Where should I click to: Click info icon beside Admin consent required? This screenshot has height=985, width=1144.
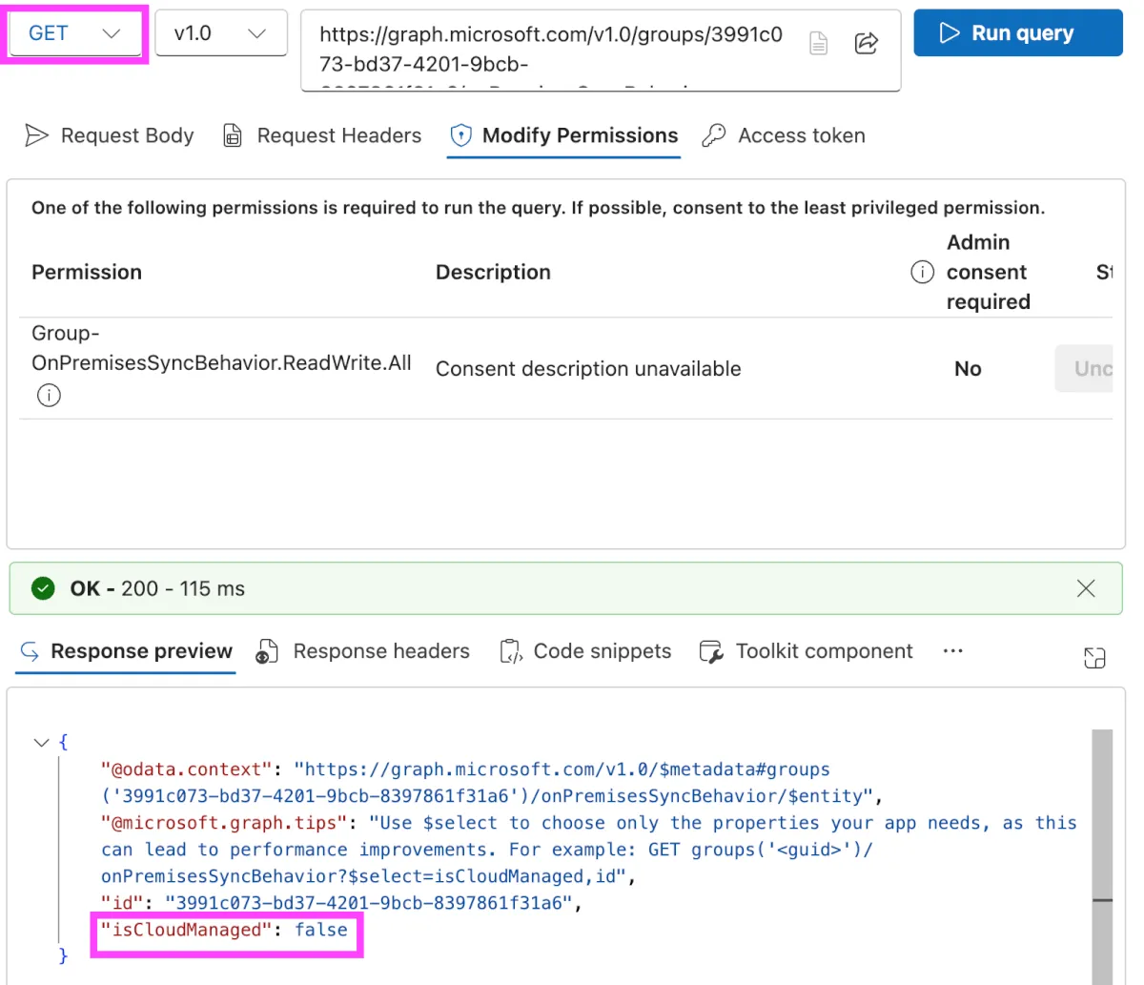922,273
